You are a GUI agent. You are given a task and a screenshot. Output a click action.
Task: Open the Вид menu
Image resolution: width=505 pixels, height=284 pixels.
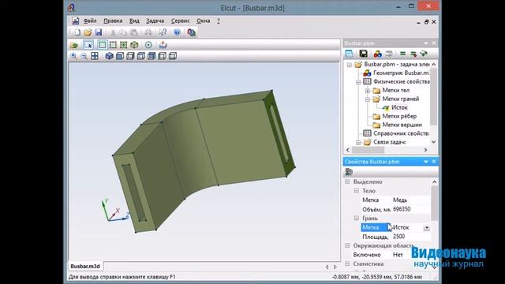pyautogui.click(x=134, y=21)
